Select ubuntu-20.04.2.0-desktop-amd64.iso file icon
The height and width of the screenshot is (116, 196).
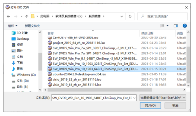(x=50, y=74)
